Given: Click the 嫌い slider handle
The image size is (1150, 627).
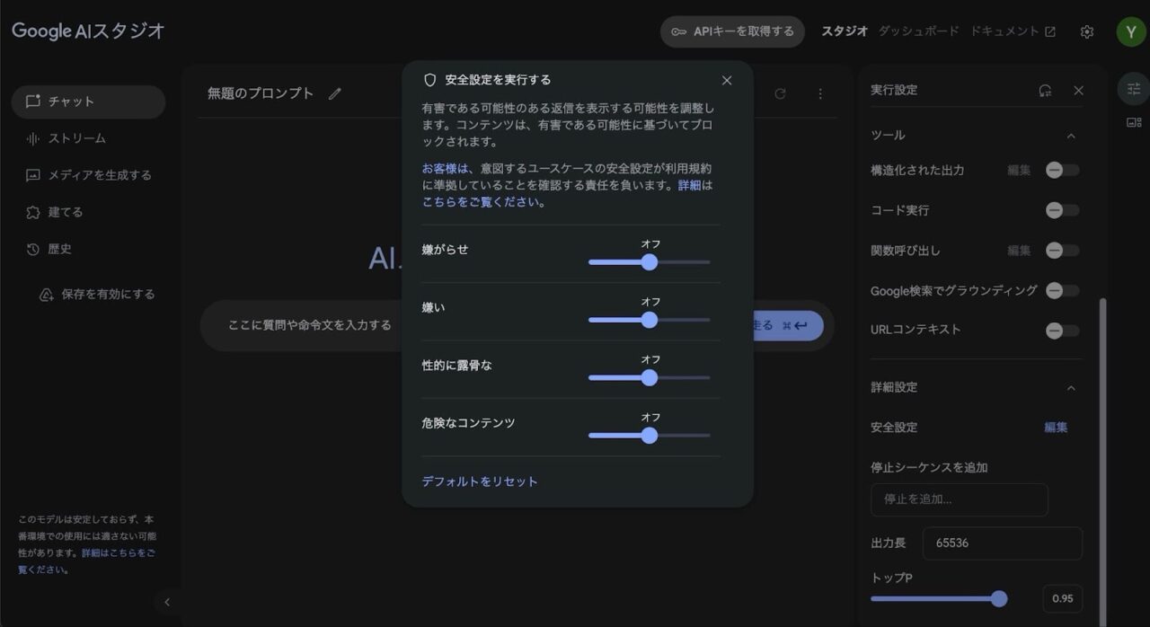Looking at the screenshot, I should pos(649,320).
